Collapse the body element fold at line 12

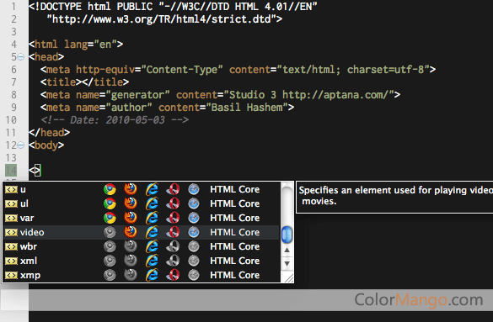21,145
